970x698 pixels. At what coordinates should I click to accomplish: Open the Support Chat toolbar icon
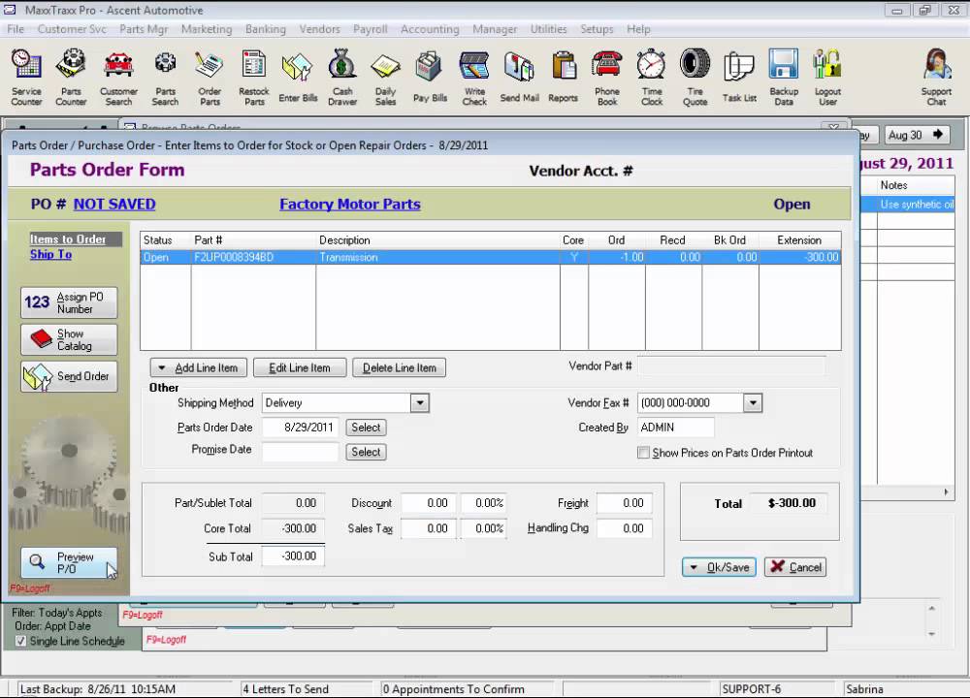click(x=936, y=78)
